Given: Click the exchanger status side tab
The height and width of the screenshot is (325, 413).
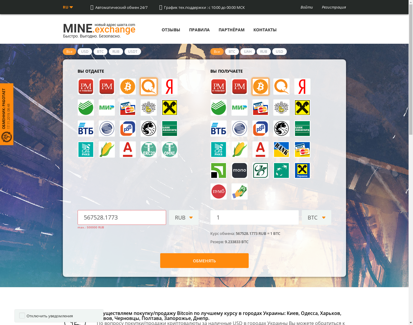Looking at the screenshot, I should [6, 114].
